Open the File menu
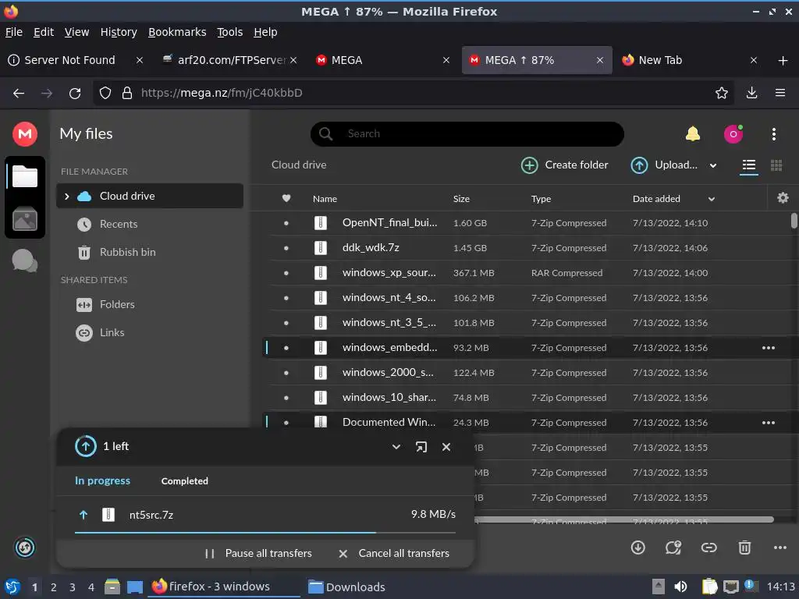Image resolution: width=799 pixels, height=599 pixels. click(14, 32)
